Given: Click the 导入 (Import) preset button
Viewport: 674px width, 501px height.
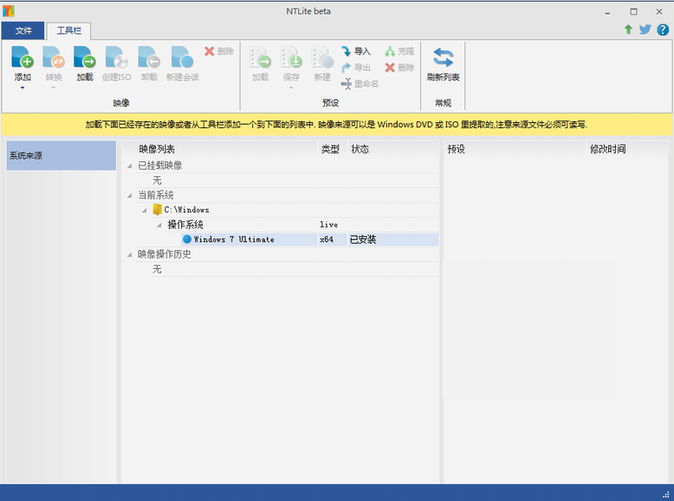Looking at the screenshot, I should click(x=356, y=51).
